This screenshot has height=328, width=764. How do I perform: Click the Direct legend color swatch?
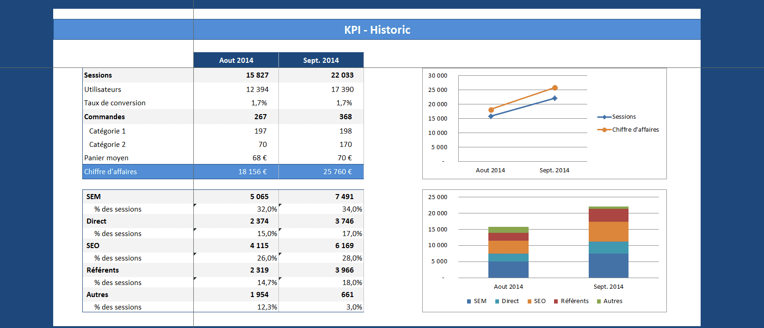497,301
